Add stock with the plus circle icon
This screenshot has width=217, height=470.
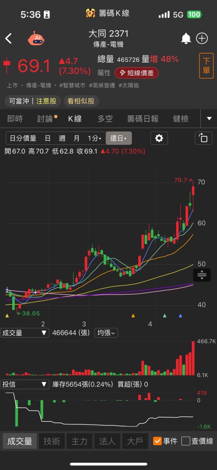[x=202, y=38]
